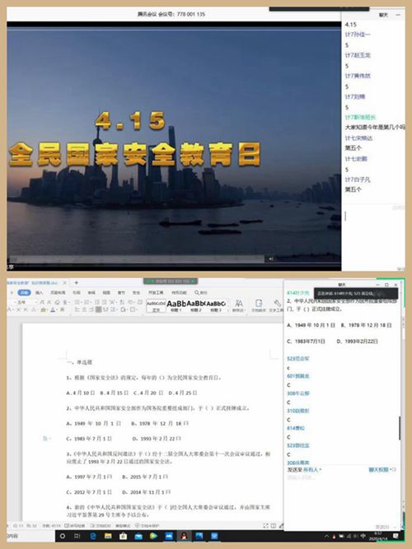Open File Explorer from the taskbar

point(108,536)
